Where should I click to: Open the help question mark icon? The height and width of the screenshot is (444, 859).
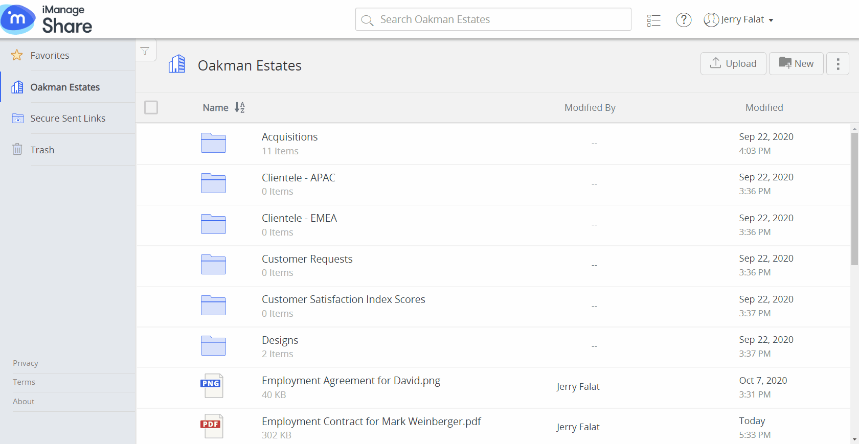click(x=684, y=20)
